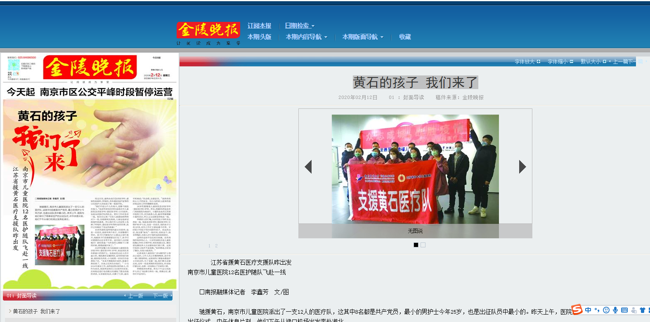Open the 订阅本报 subscription link

(259, 26)
